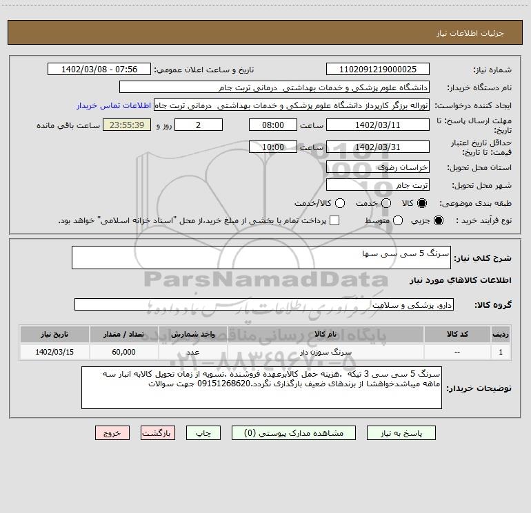Click the خروج exit button

(x=112, y=433)
